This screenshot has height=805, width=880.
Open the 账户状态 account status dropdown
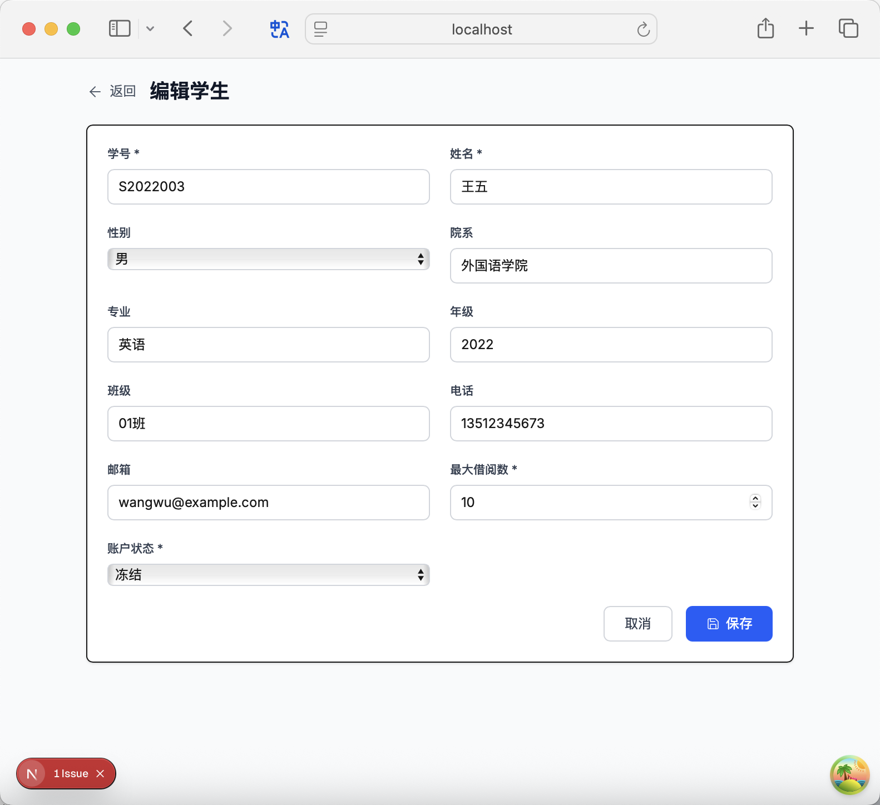pyautogui.click(x=268, y=575)
